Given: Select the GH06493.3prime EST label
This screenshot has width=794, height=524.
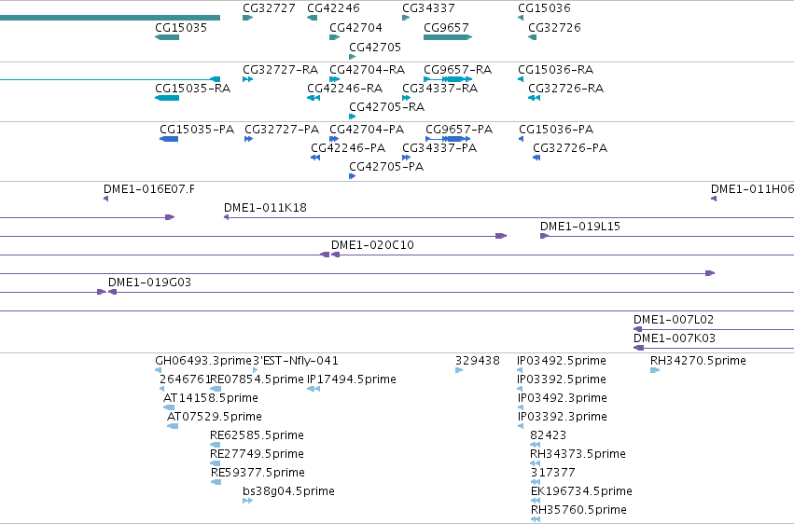Looking at the screenshot, I should pyautogui.click(x=203, y=361).
